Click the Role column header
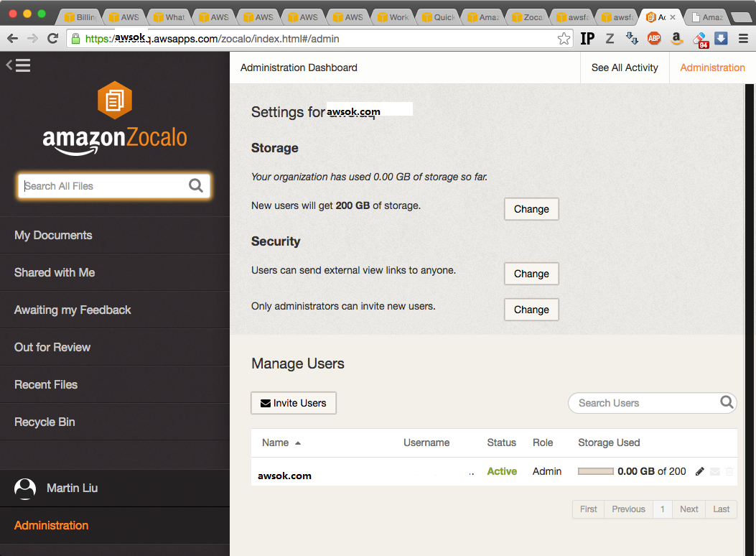 [543, 443]
